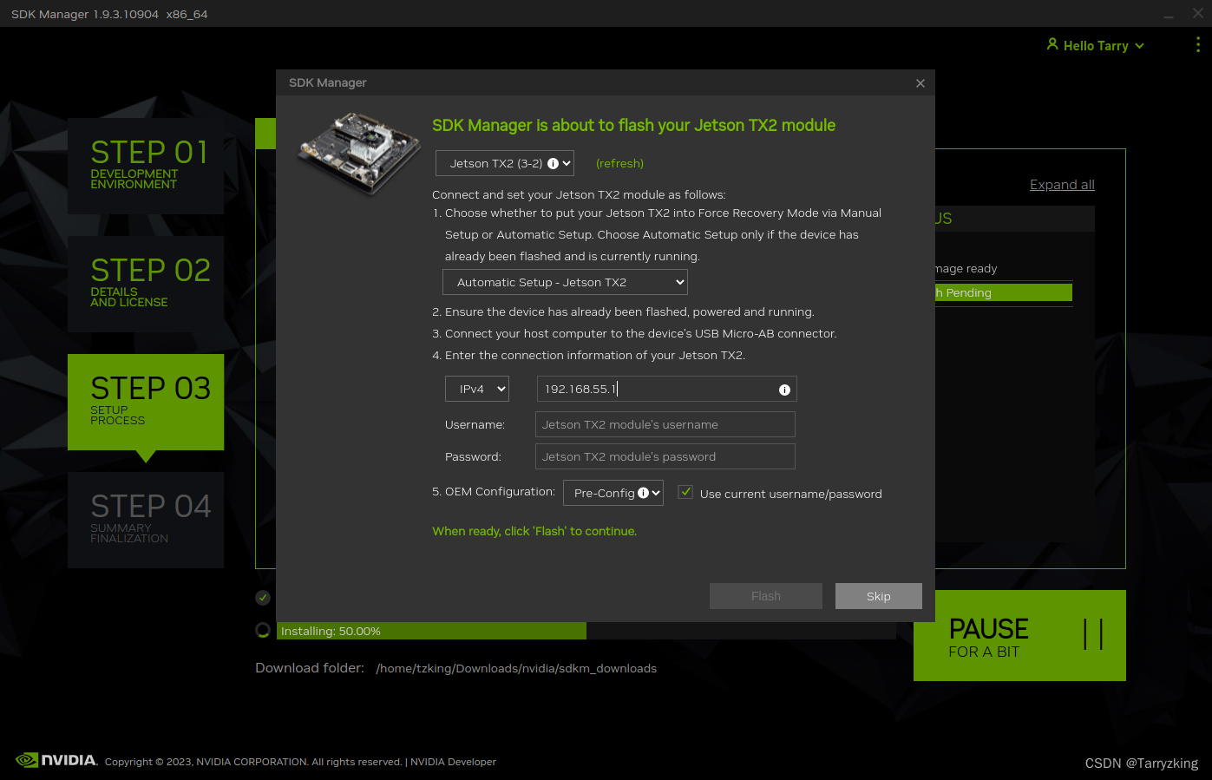
Task: Click the NVIDIA Developer footer link
Action: tap(453, 762)
